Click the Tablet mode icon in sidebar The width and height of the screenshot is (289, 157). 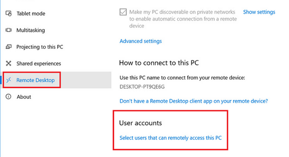pos(9,14)
